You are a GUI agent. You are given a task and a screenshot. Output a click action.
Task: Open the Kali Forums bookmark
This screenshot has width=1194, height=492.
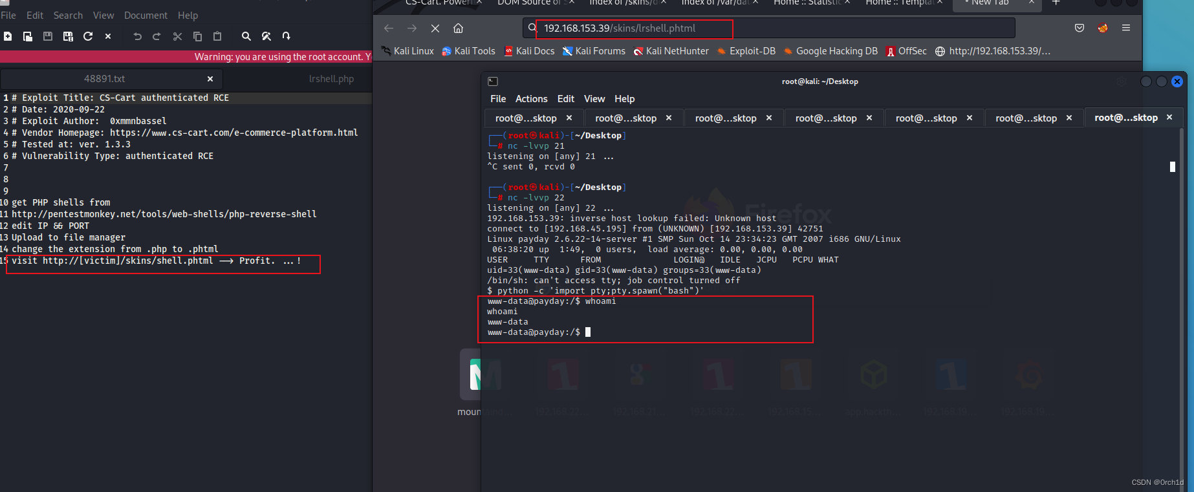[x=594, y=51]
